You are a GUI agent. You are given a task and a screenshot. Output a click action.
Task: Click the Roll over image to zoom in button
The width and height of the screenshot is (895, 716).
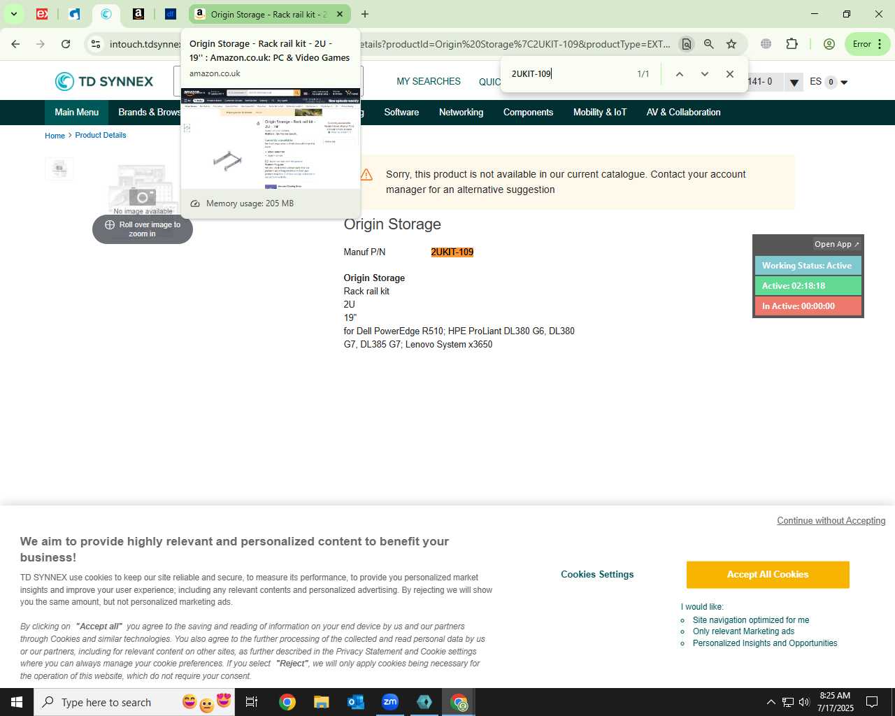click(143, 229)
